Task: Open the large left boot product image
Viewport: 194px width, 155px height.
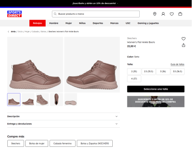Action: [35, 64]
